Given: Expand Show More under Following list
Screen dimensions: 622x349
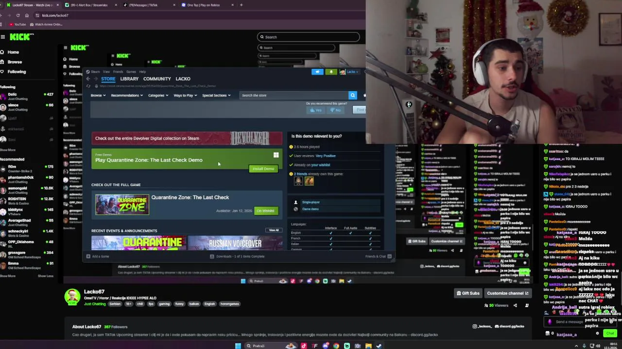Looking at the screenshot, I should click(x=8, y=150).
